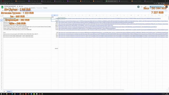Click the grey collaborator avatar in header
This screenshot has height=95, width=169.
[138, 7]
